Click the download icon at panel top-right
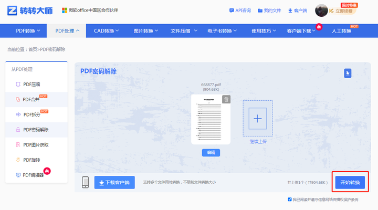The height and width of the screenshot is (210, 378). (x=348, y=73)
